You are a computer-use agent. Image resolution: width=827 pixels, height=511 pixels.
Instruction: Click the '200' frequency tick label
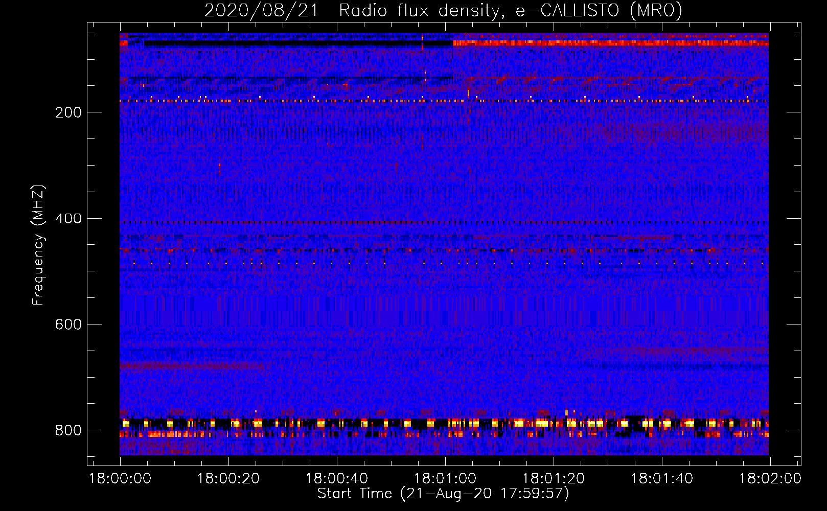pos(68,112)
